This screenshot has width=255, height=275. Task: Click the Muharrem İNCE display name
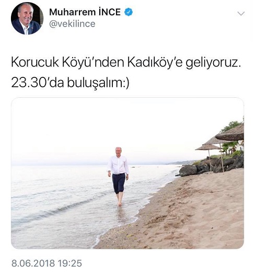tap(85, 12)
